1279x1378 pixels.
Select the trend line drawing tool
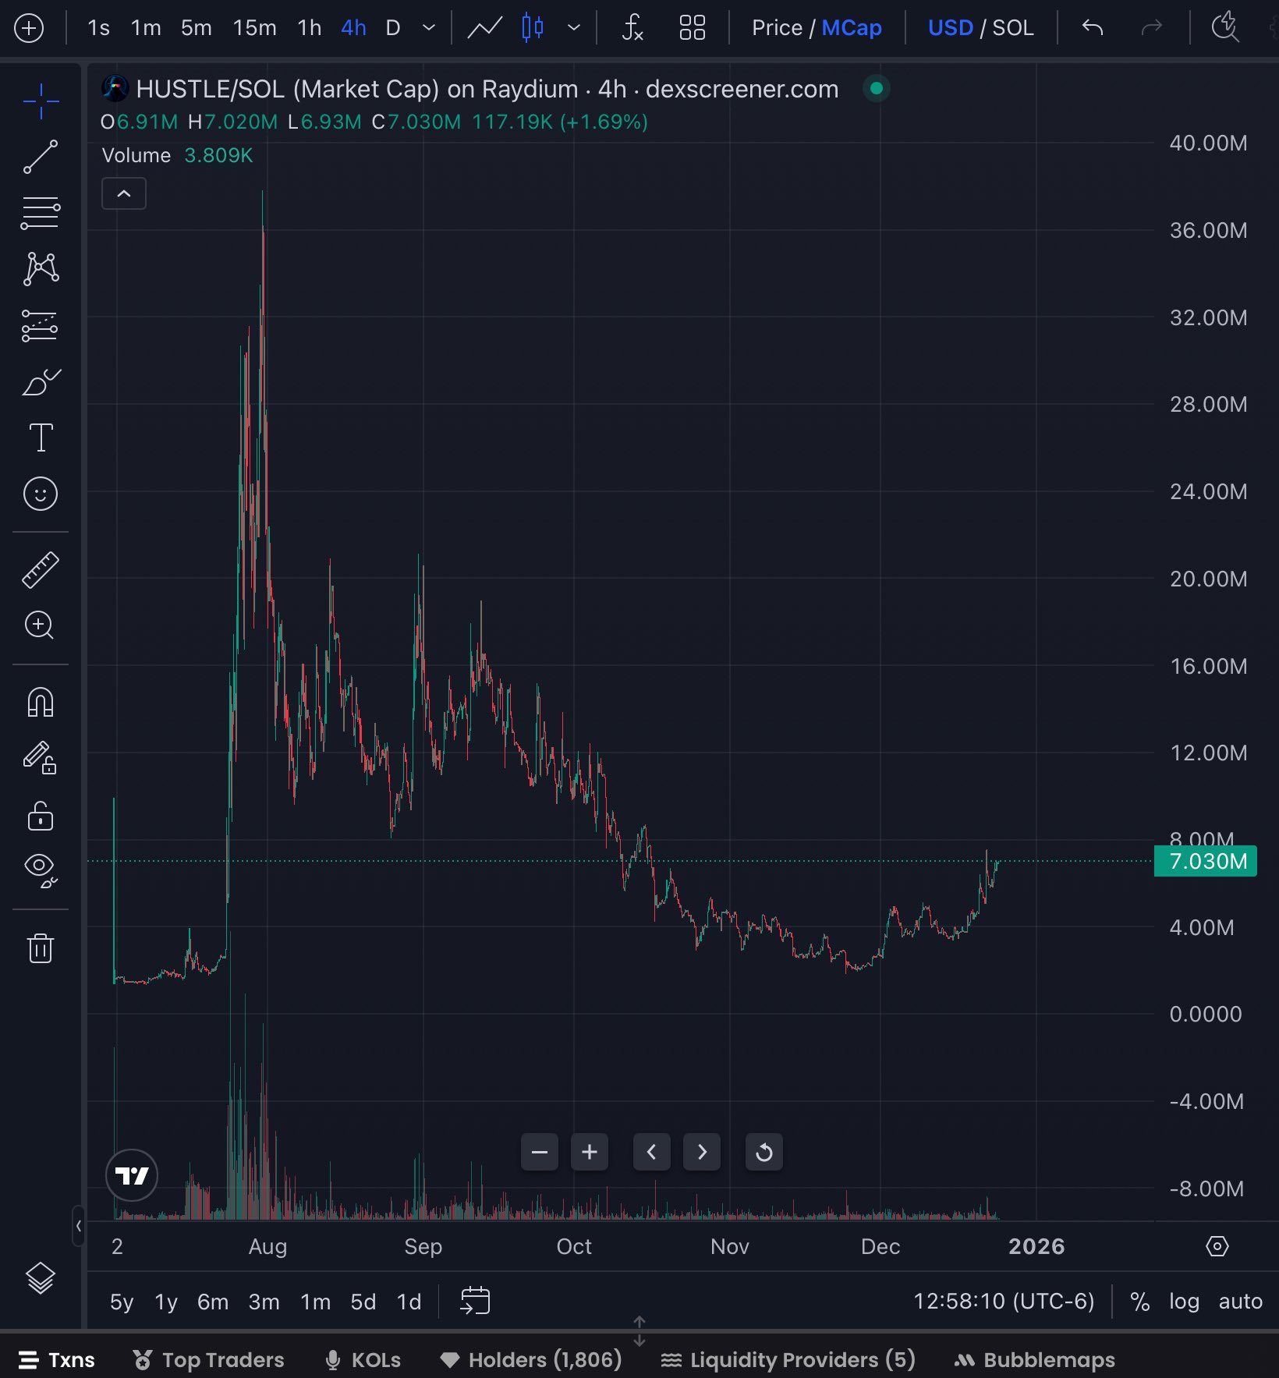coord(41,157)
